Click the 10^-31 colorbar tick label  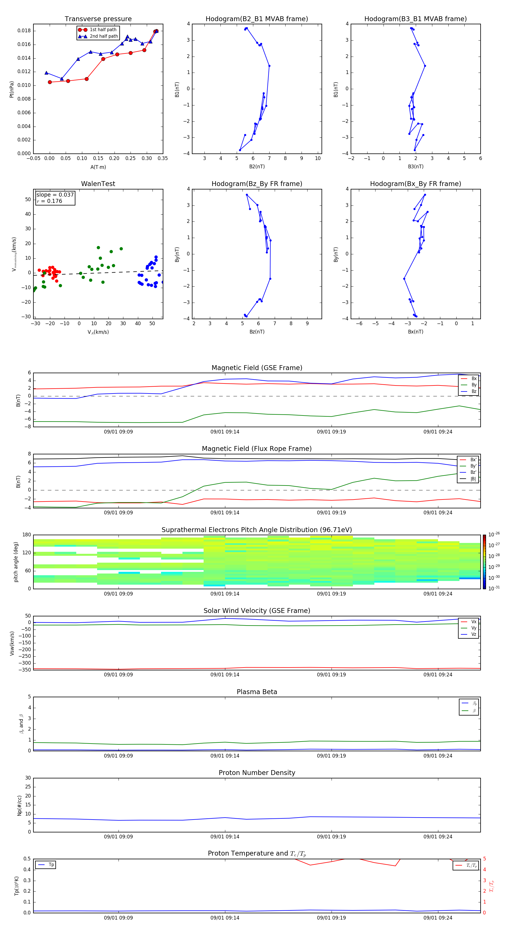[494, 588]
